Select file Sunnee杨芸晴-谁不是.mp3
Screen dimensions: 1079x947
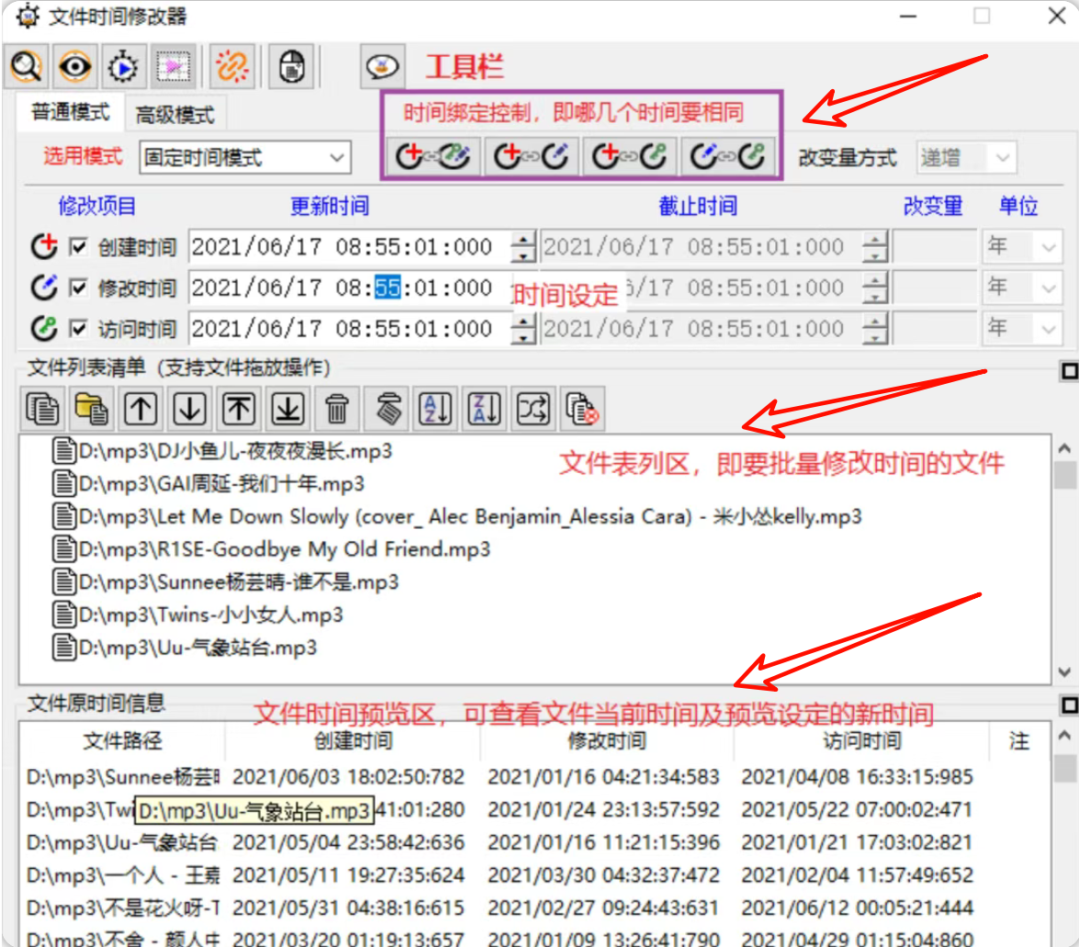tap(226, 581)
